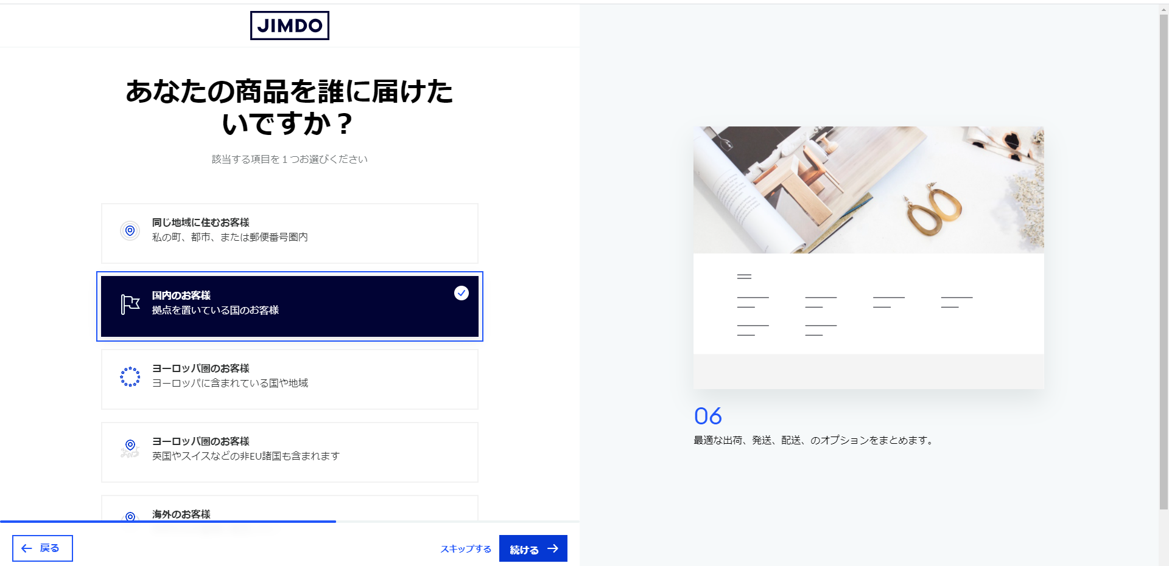Choose 拠点を置いている国のお客様 option text
Image resolution: width=1169 pixels, height=566 pixels.
click(x=216, y=310)
